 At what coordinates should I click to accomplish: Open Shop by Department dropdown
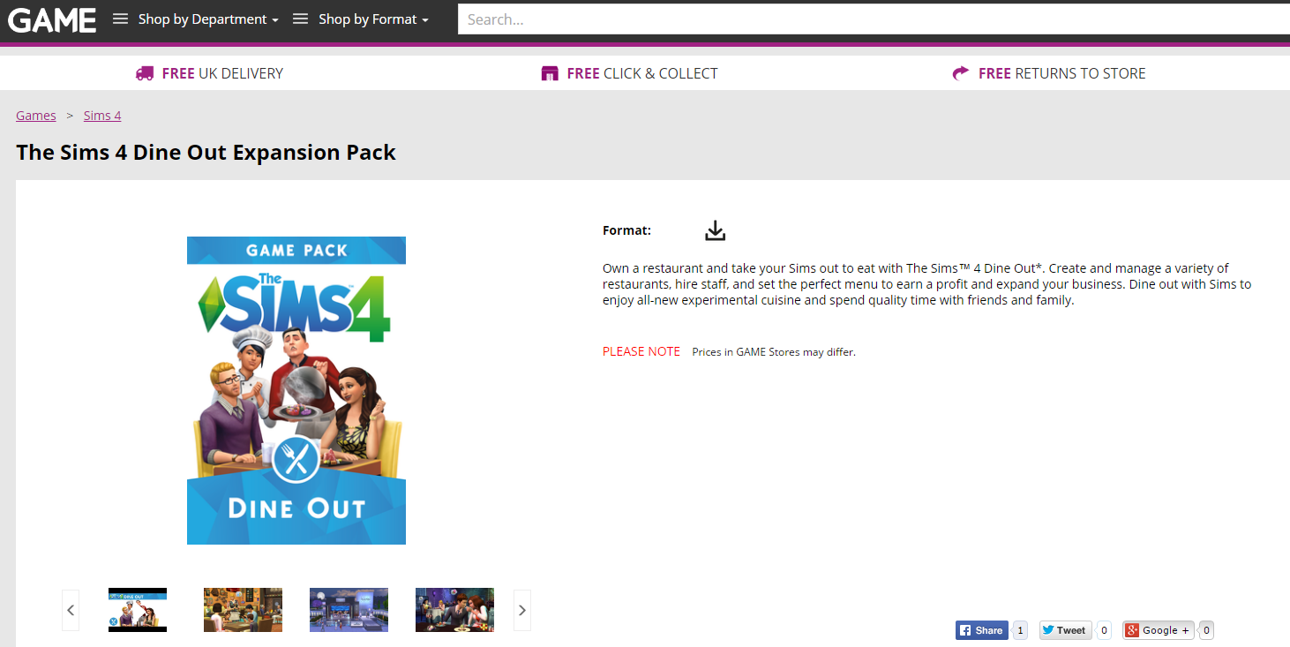[x=196, y=19]
